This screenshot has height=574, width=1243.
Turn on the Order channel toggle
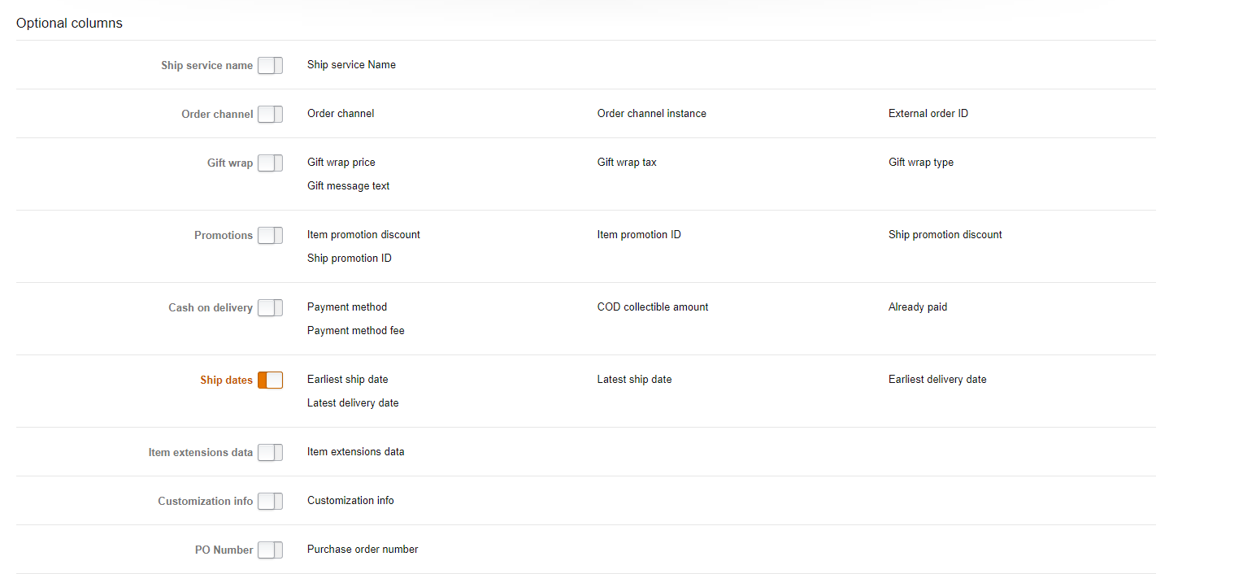point(270,114)
